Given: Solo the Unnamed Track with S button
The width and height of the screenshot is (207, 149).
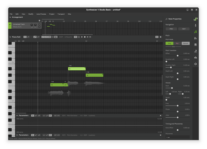Looking at the screenshot, I should pos(39,27).
